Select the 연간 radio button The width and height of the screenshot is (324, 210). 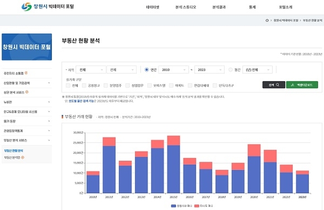click(146, 70)
